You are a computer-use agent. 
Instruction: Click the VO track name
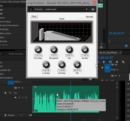click(x=15, y=93)
